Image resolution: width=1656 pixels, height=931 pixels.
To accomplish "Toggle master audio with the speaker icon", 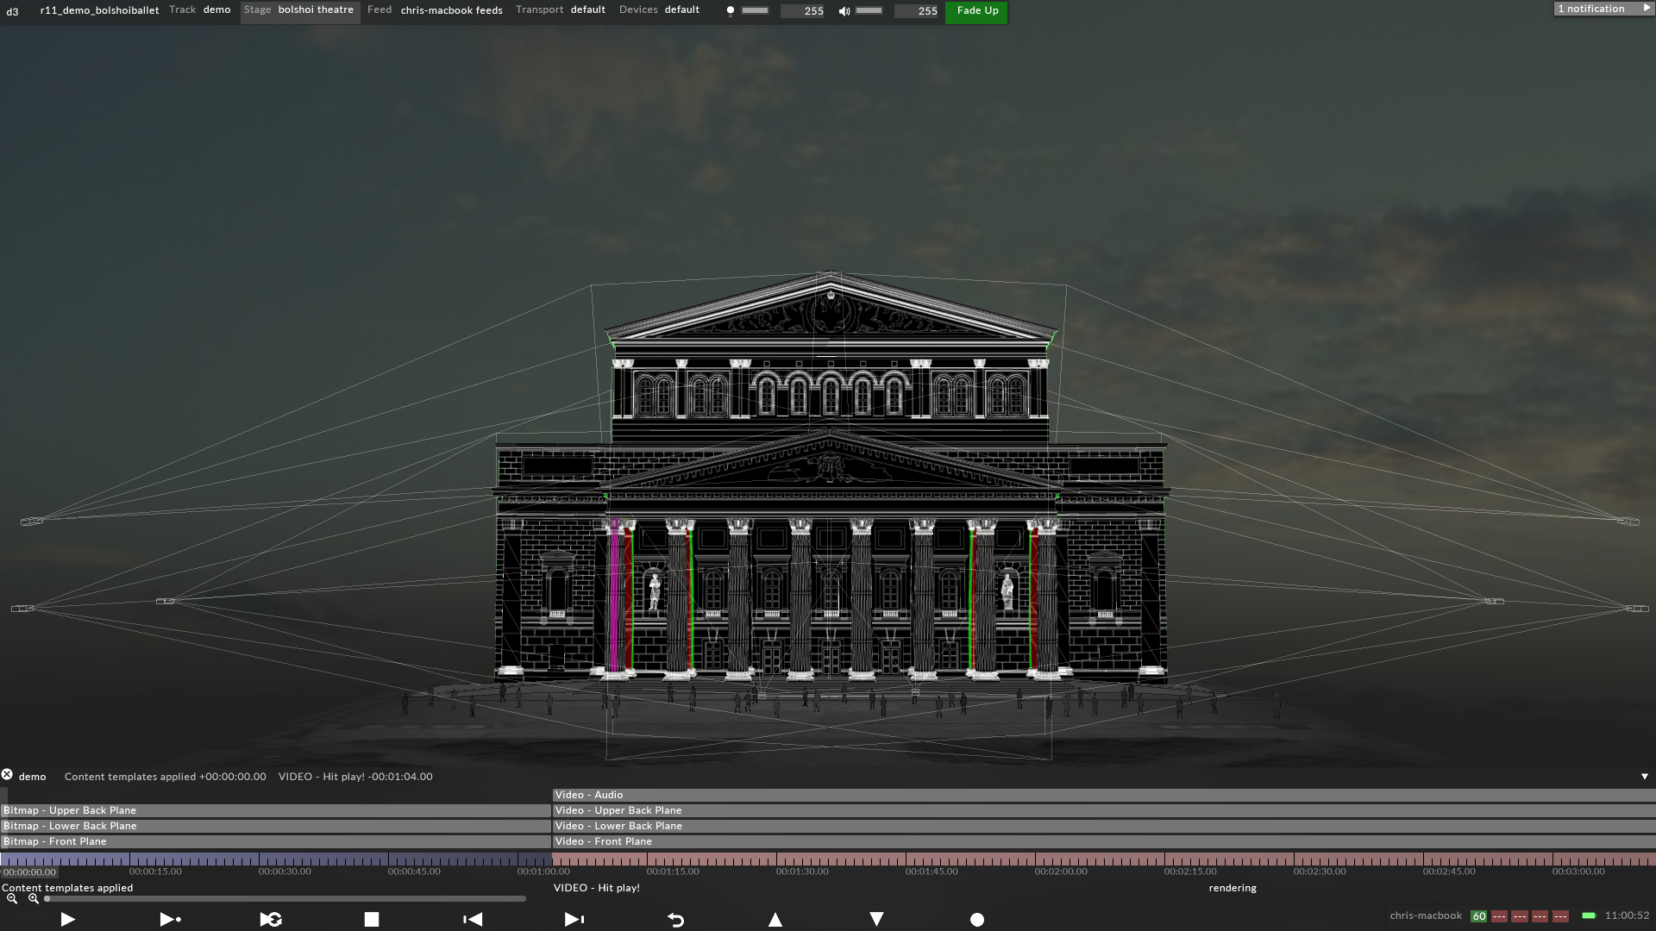I will 843,11.
